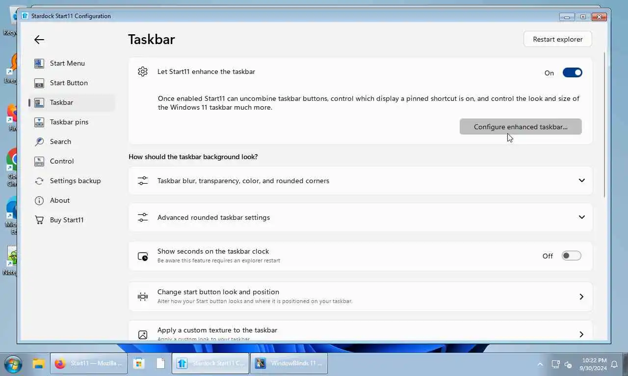Click the network tray icon
The width and height of the screenshot is (628, 376).
click(x=556, y=364)
